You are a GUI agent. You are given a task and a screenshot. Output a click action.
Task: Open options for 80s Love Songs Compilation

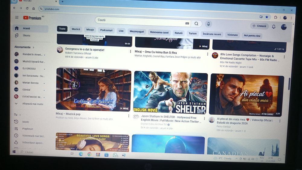[284, 57]
